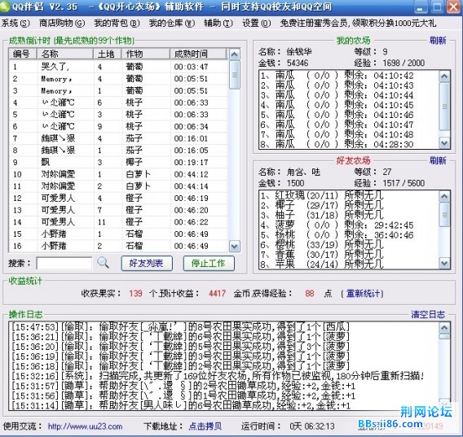Viewport: 463px width, 437px height.
Task: Select row 7 茄子 00:16:01
Action: pos(118,138)
